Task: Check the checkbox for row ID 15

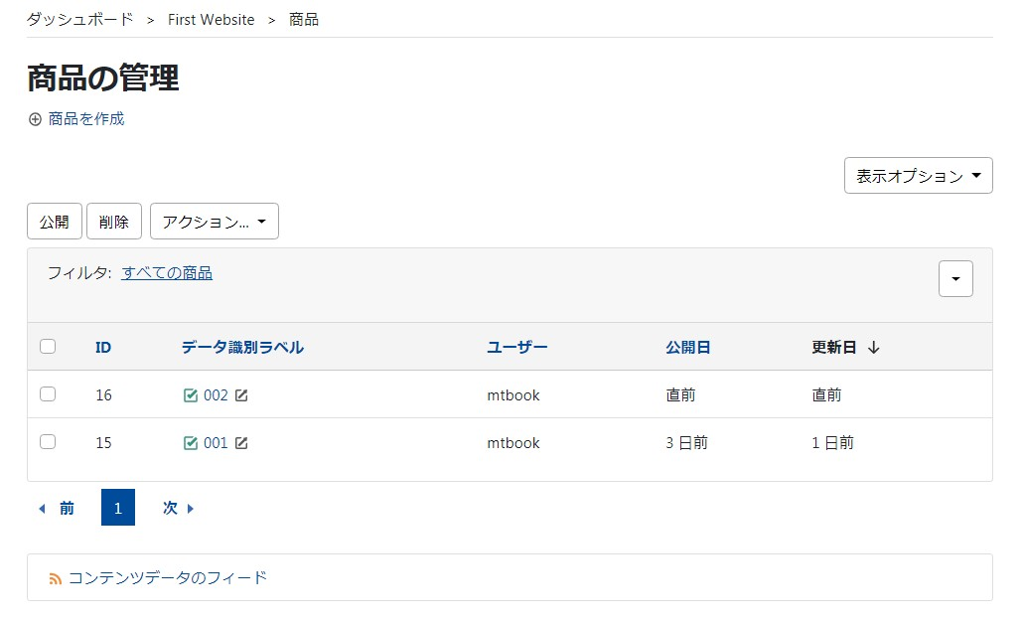Action: [x=48, y=441]
